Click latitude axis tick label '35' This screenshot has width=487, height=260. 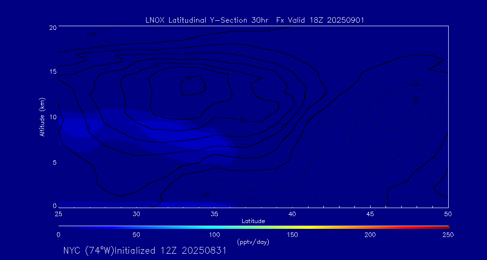click(x=214, y=214)
